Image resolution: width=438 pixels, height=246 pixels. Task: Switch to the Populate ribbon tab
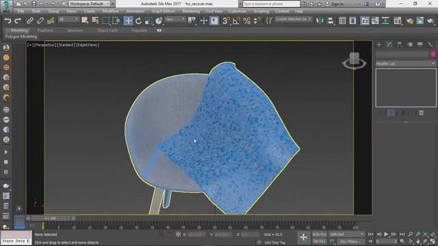(x=139, y=30)
